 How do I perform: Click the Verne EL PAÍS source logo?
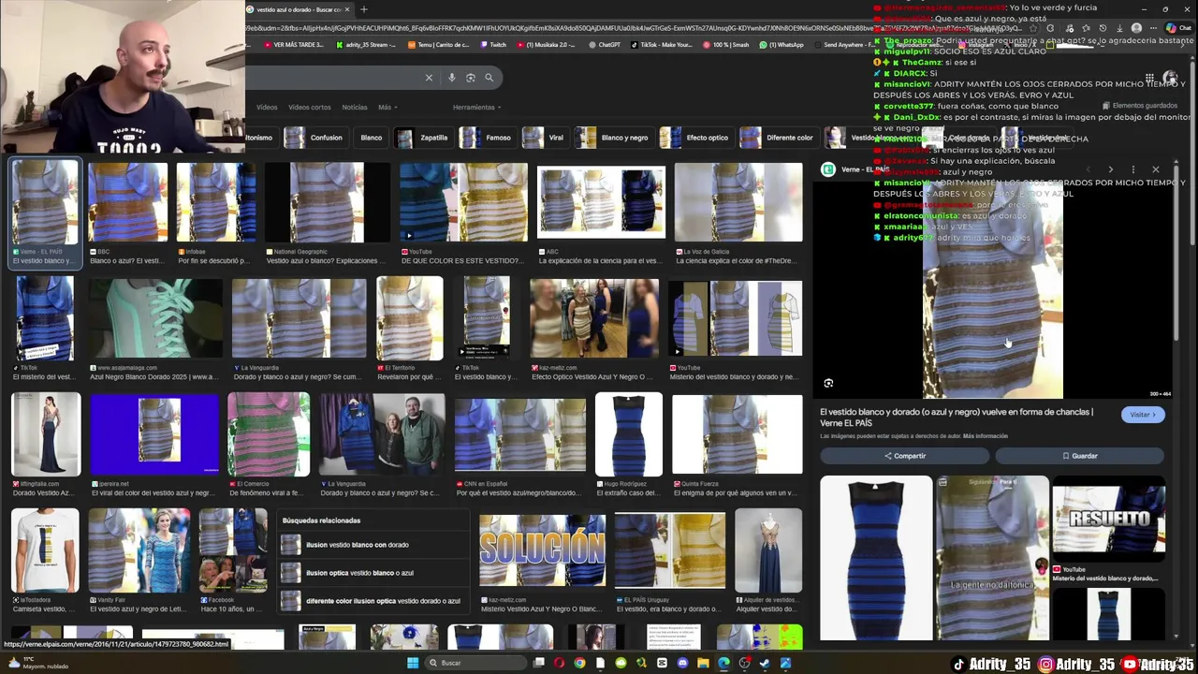pyautogui.click(x=828, y=169)
